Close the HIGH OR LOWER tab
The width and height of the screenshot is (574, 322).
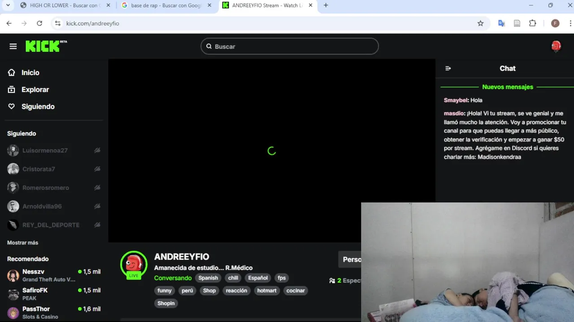click(108, 5)
